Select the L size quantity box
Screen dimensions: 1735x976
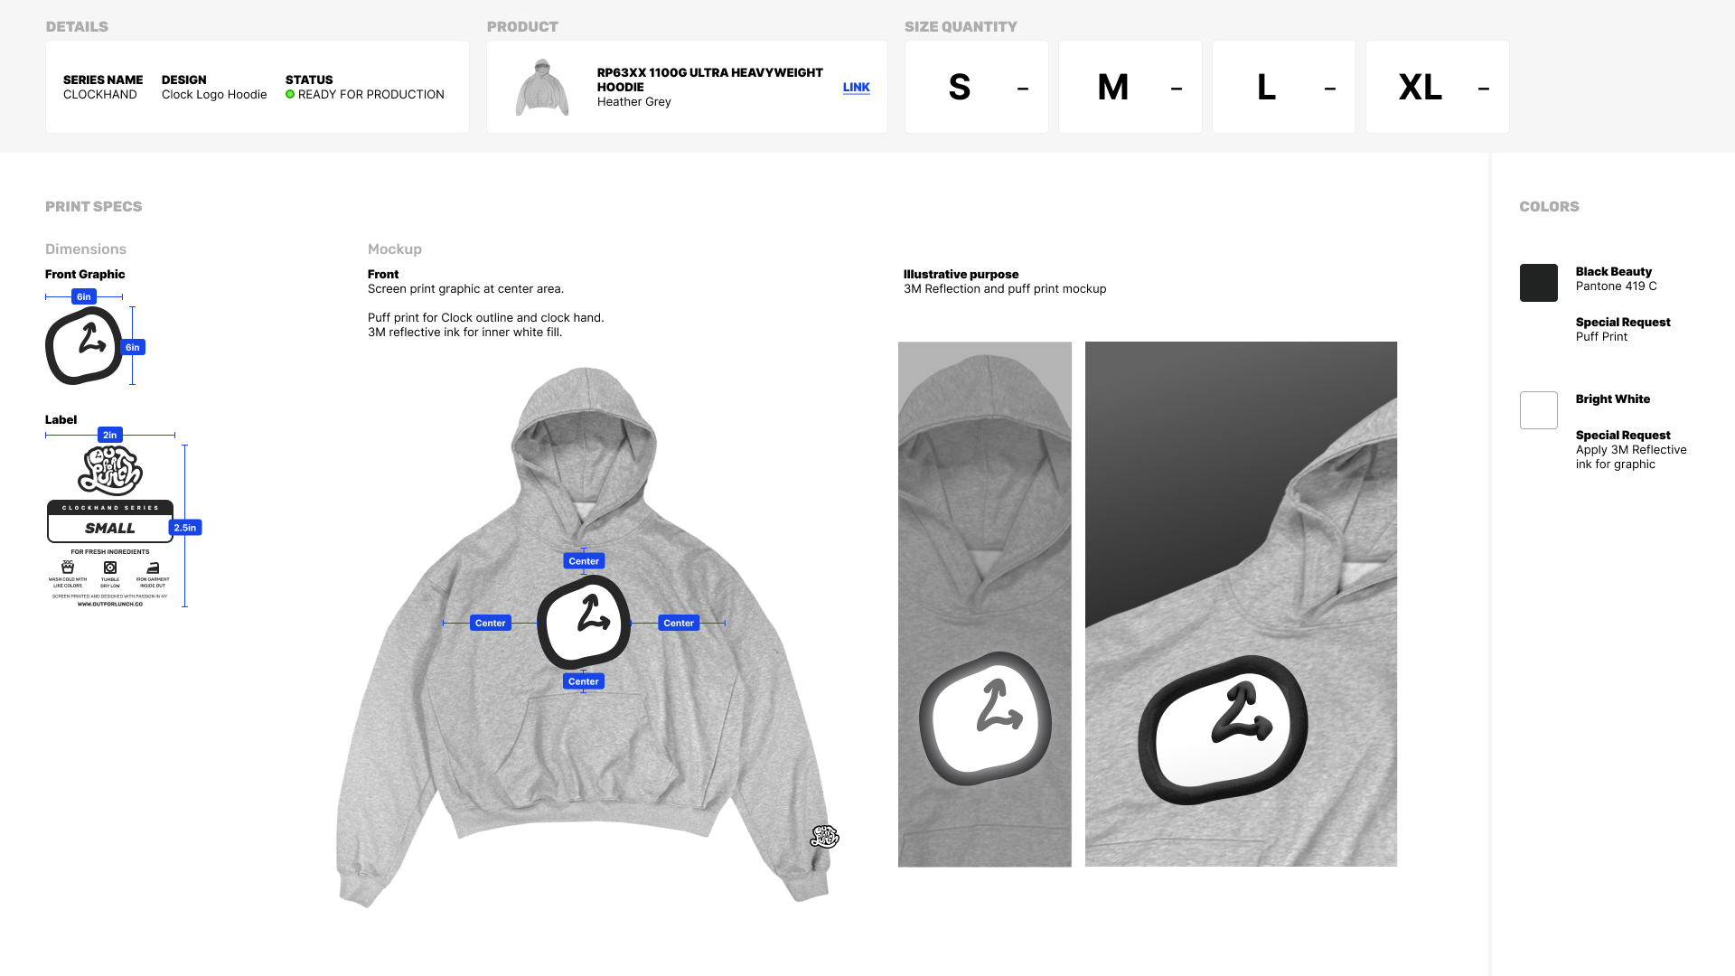point(1283,87)
